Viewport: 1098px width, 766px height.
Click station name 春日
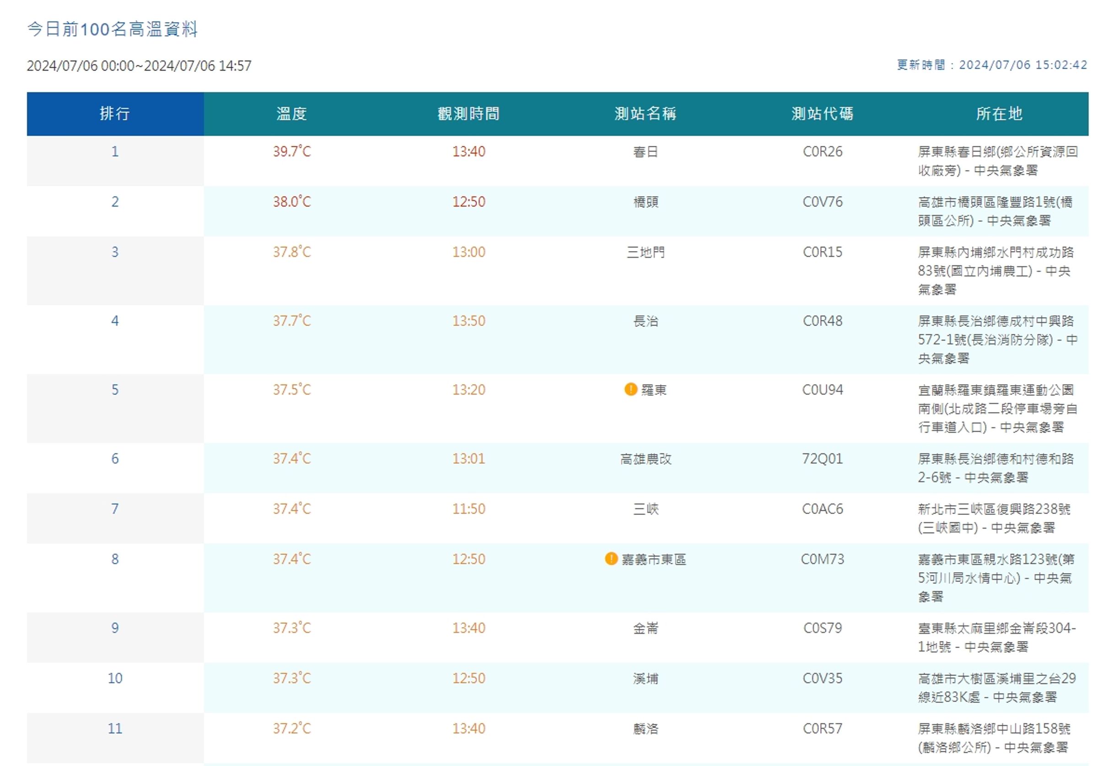click(646, 152)
